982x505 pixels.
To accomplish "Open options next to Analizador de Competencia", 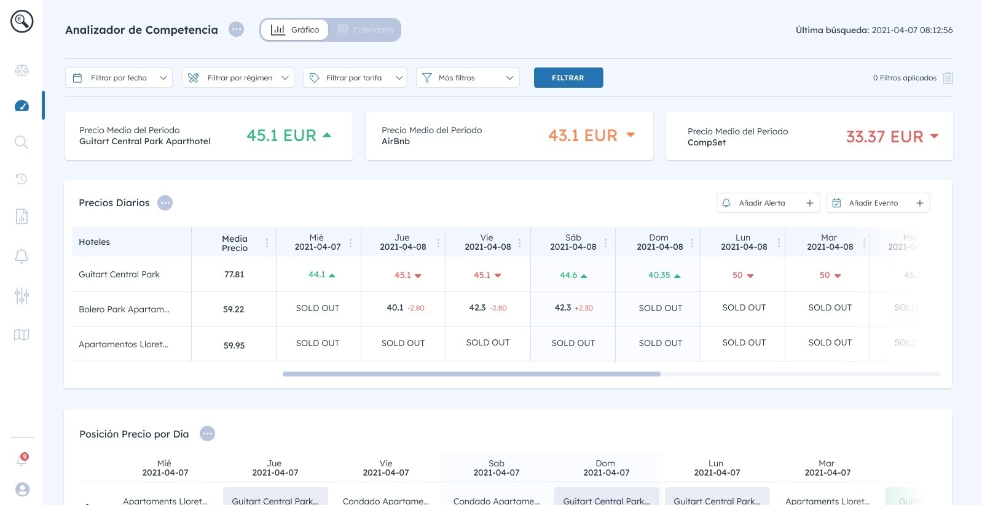I will [236, 29].
